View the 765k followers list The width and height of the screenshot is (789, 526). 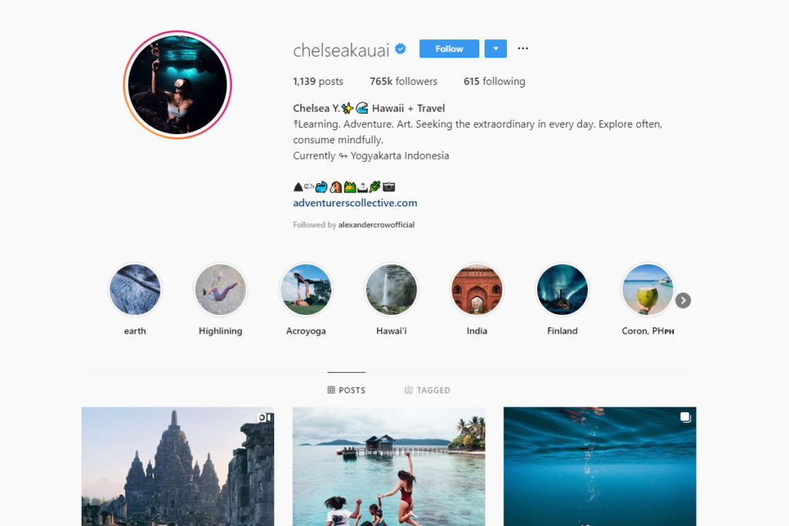click(x=404, y=82)
